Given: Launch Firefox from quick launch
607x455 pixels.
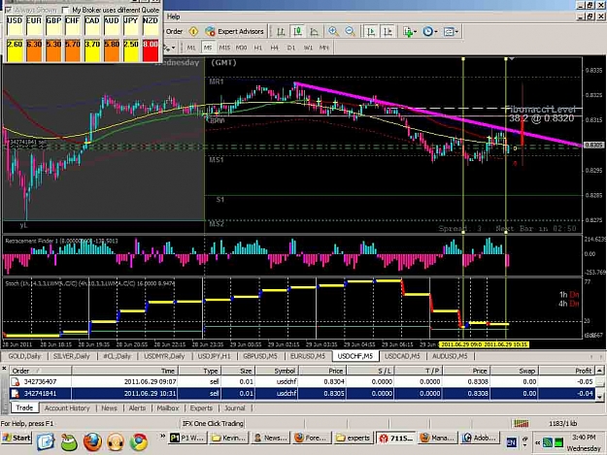Looking at the screenshot, I should tap(92, 441).
